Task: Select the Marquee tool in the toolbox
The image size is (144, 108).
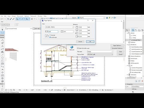Action: 2,33
